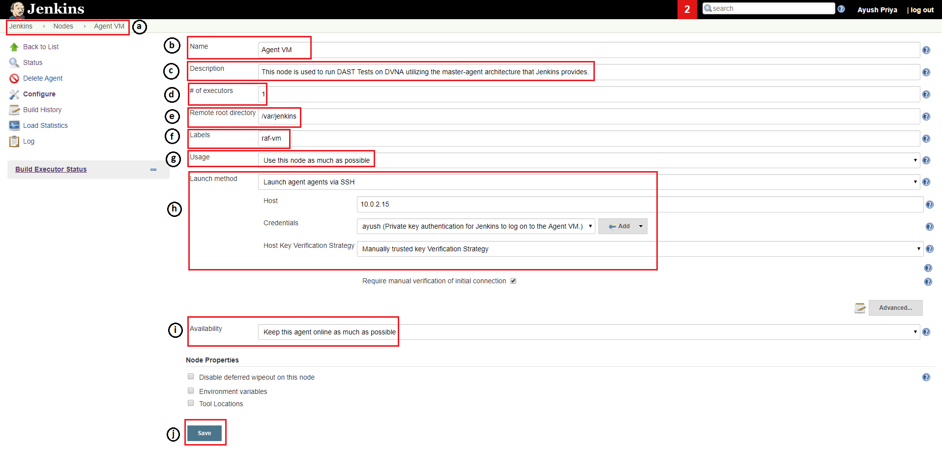Open the Add credentials dropdown arrow
This screenshot has width=942, height=449.
pos(641,226)
